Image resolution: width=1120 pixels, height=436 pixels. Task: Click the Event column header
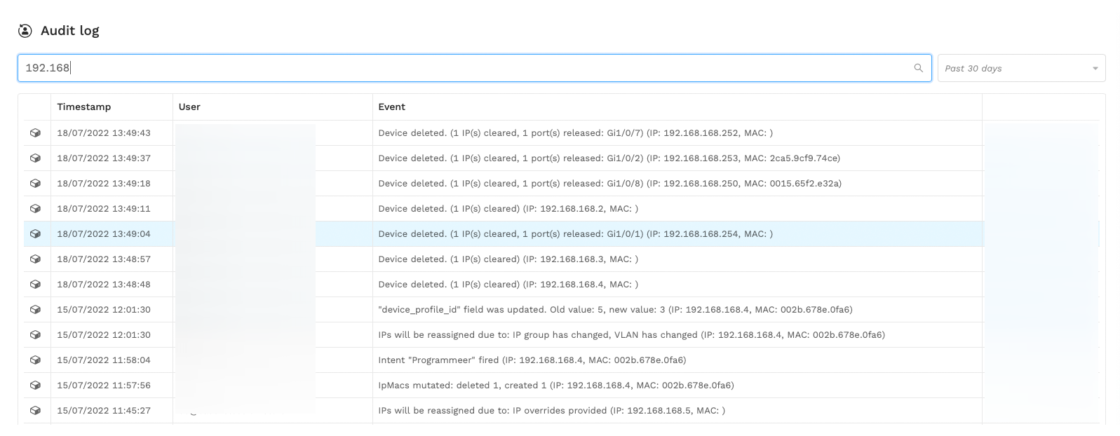click(392, 107)
